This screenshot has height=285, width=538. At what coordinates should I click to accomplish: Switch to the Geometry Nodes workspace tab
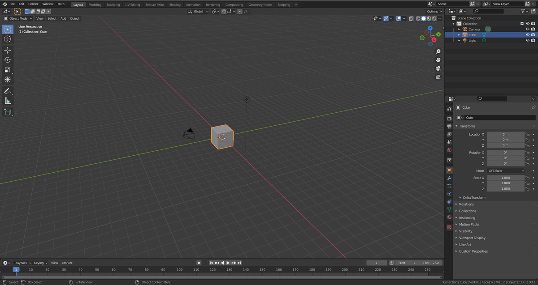[x=260, y=4]
